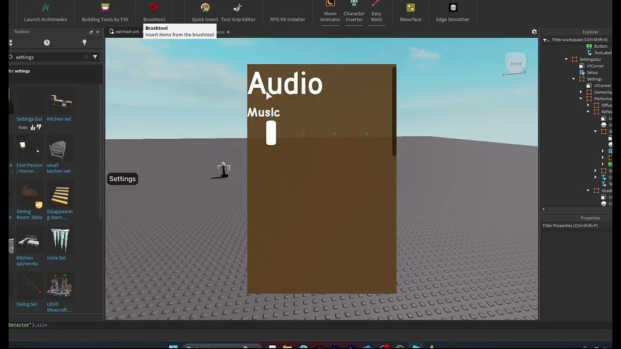Click the Setup script under SettingsGui
Screen dimensions: 621x349
(593, 71)
